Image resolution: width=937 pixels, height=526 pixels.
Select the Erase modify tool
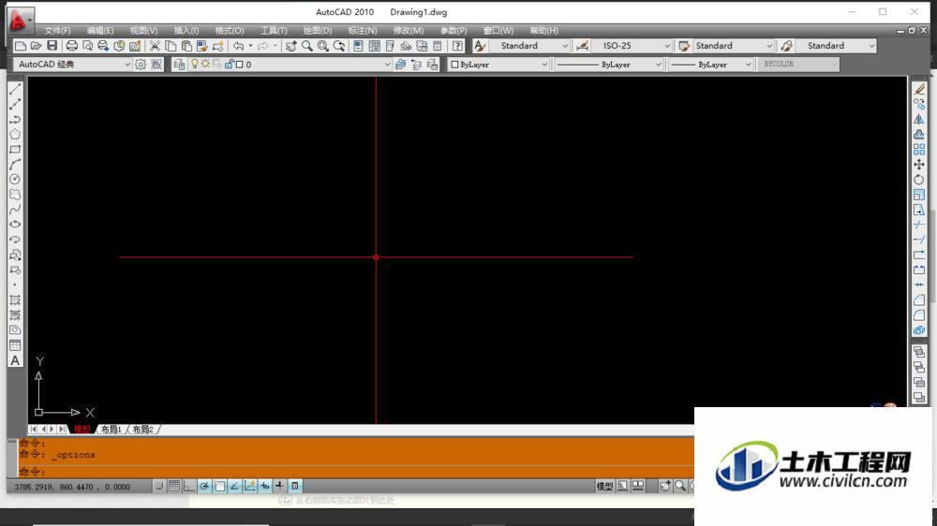pos(919,89)
